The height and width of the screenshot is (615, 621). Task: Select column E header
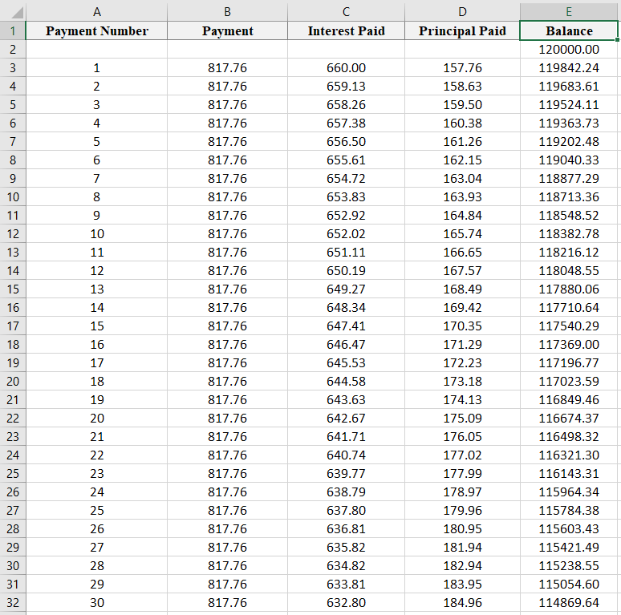click(569, 11)
